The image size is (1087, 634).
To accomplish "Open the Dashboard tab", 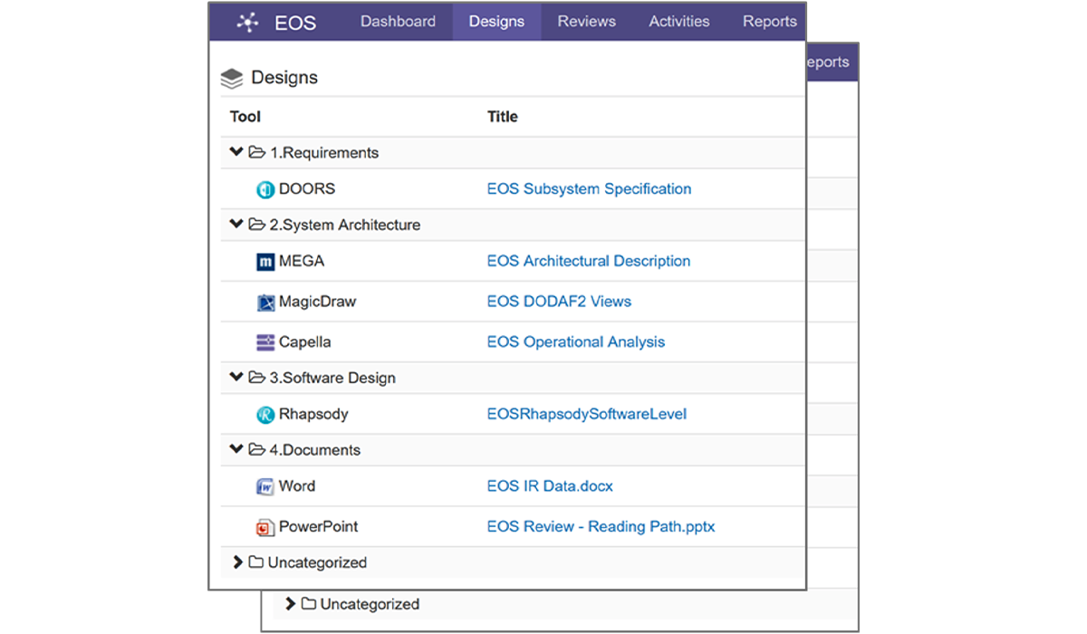I will point(398,22).
